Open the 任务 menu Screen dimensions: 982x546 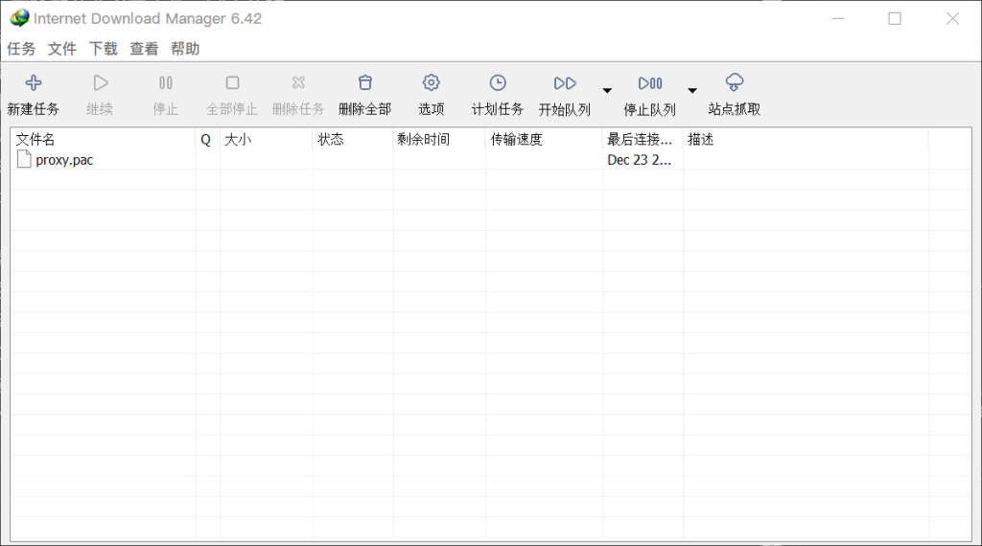point(21,49)
